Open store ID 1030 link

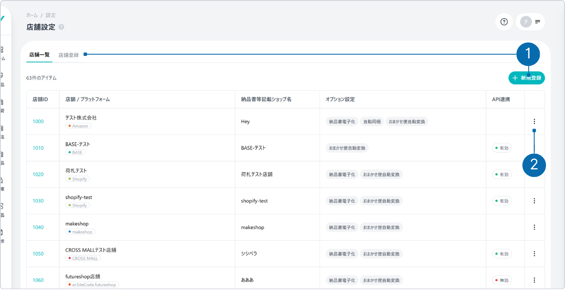pyautogui.click(x=38, y=201)
